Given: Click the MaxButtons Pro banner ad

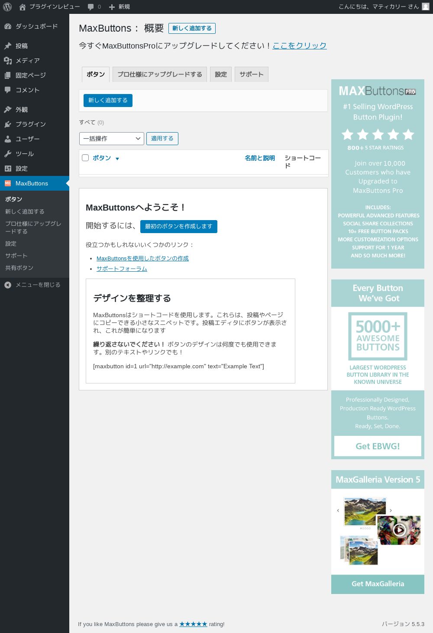Looking at the screenshot, I should [x=378, y=174].
